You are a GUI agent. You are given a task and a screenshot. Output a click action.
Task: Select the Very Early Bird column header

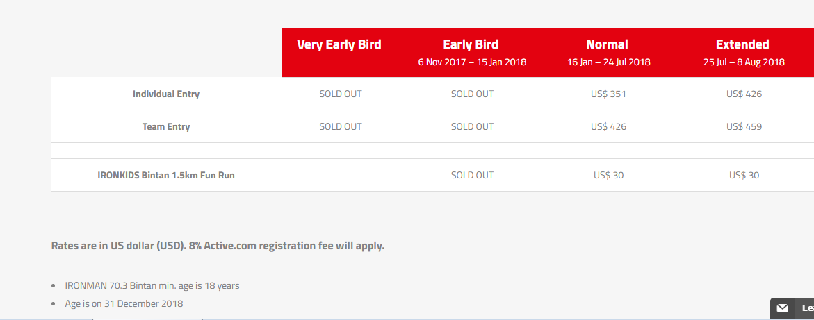pos(339,44)
